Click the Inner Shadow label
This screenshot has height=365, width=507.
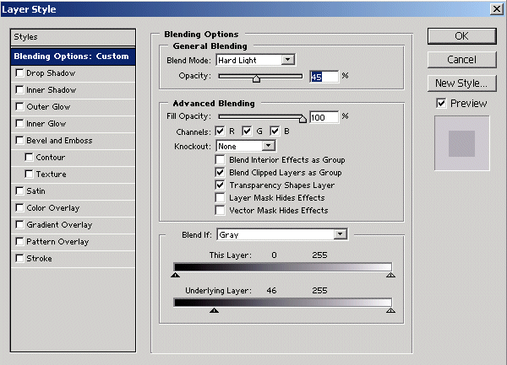[51, 90]
